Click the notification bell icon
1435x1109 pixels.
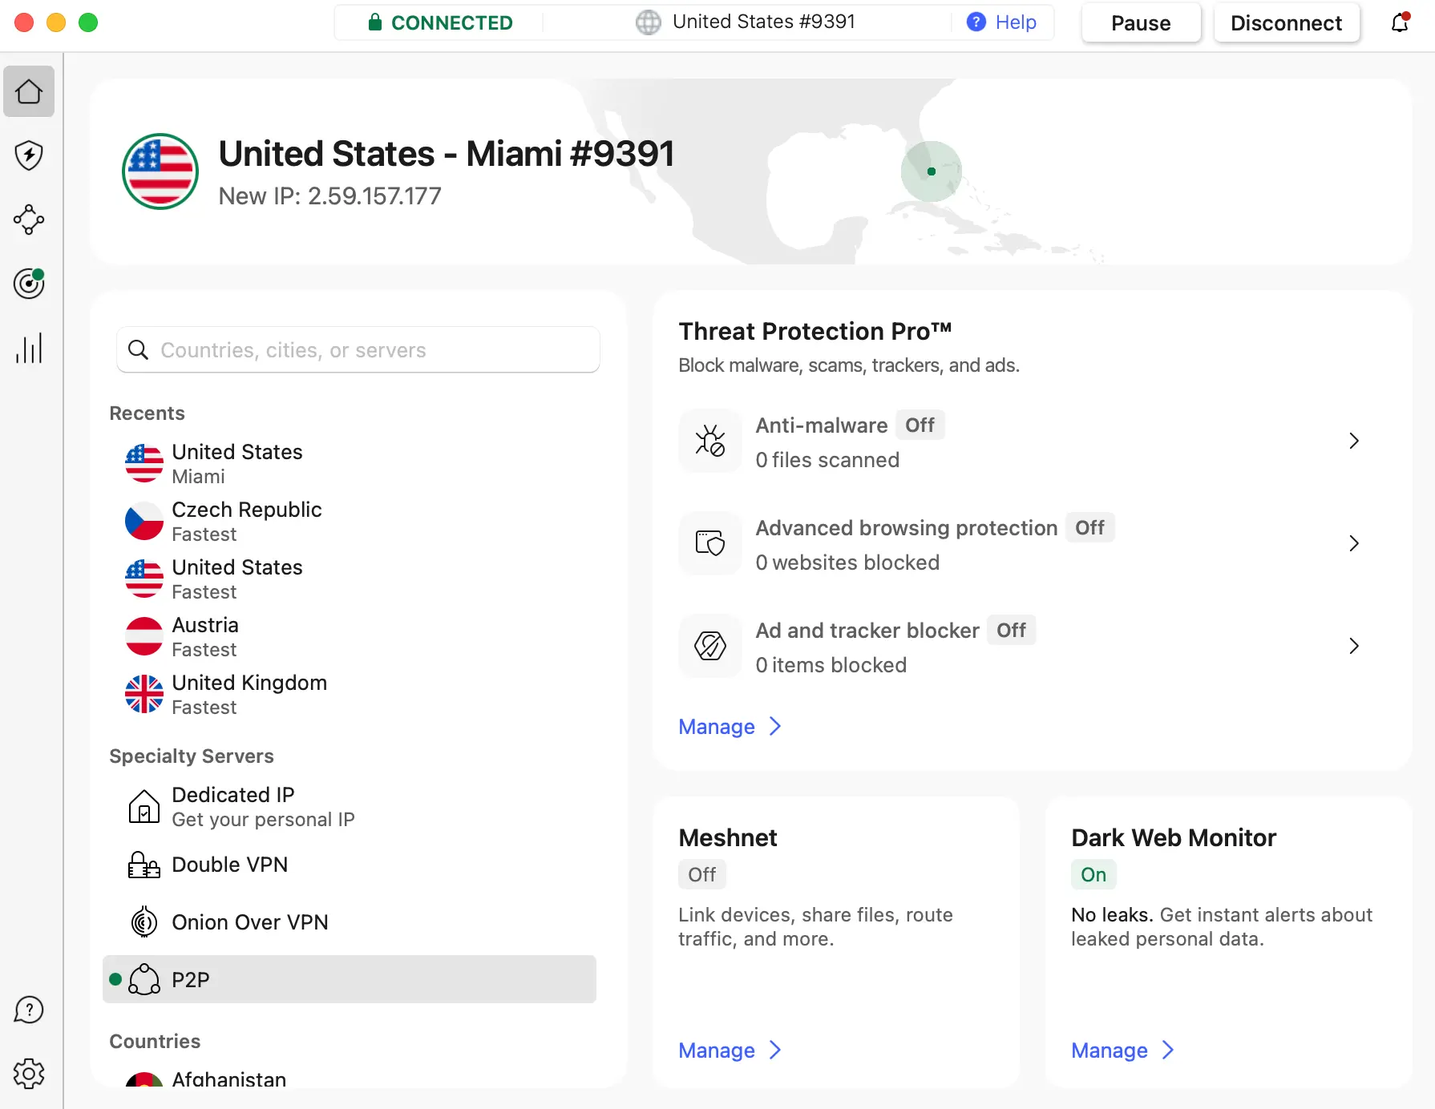point(1400,22)
